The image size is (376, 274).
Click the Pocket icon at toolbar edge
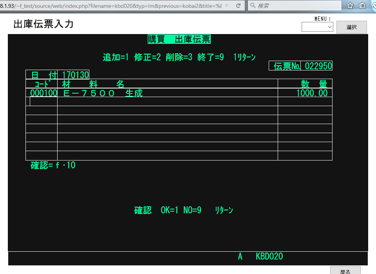pyautogui.click(x=374, y=6)
